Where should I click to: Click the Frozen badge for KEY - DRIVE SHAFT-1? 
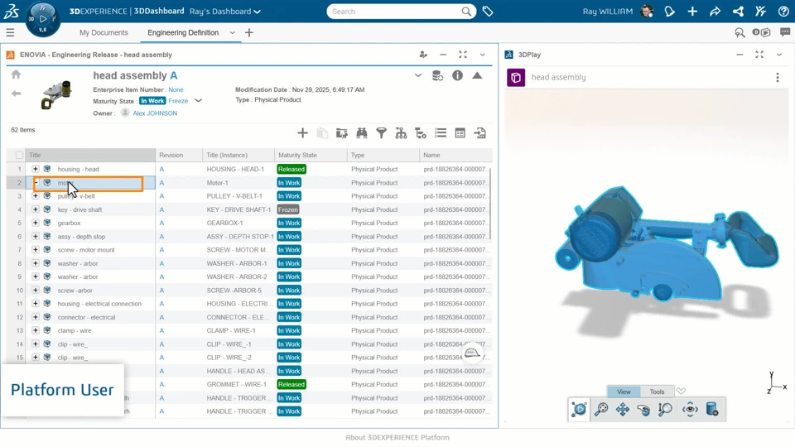[288, 209]
